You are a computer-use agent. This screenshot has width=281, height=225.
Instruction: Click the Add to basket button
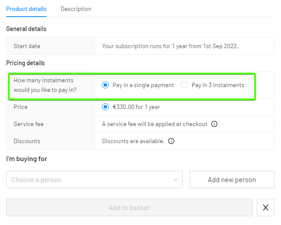click(129, 207)
